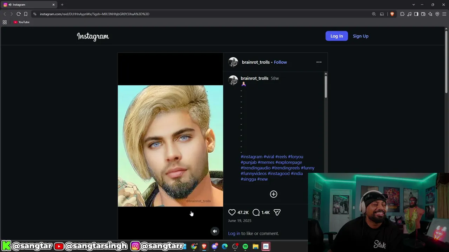Image resolution: width=449 pixels, height=252 pixels.
Task: Click the 'Log in' link to comment
Action: tap(234, 233)
